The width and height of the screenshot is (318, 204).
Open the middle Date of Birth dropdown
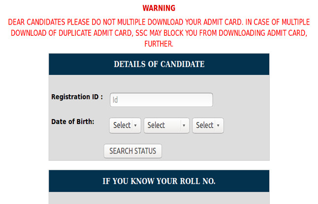(166, 125)
